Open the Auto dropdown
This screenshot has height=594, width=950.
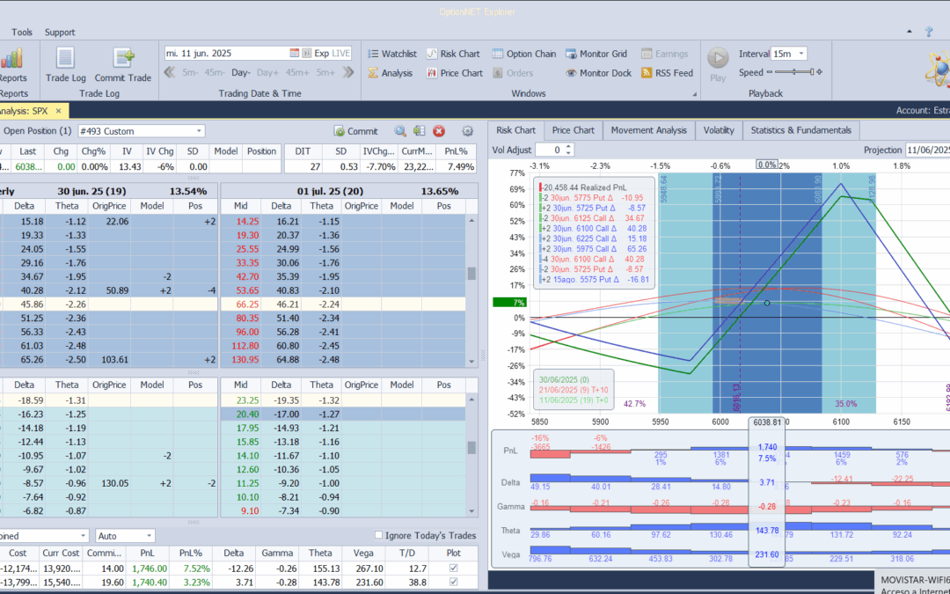(x=149, y=536)
